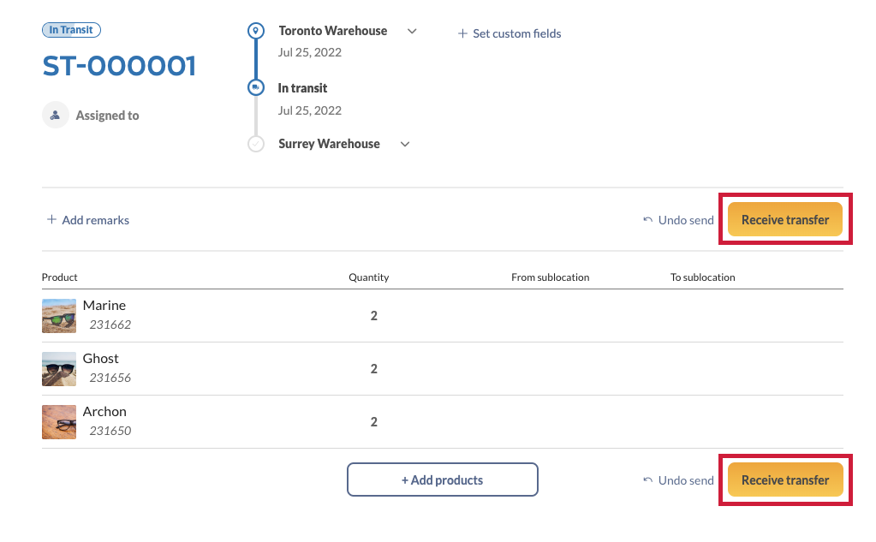Click the plus icon beside Set custom fields

pyautogui.click(x=463, y=33)
